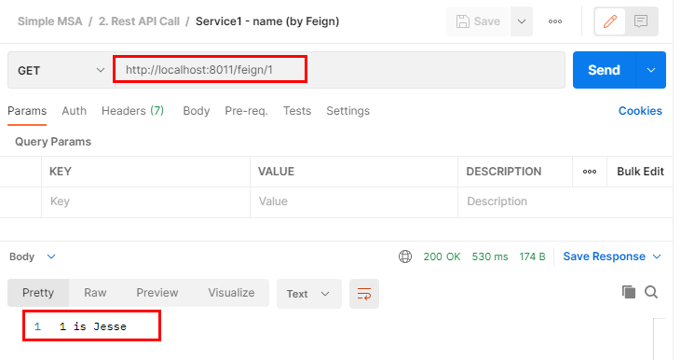This screenshot has height=360, width=681.
Task: Click the VALUE column header
Action: 277,172
